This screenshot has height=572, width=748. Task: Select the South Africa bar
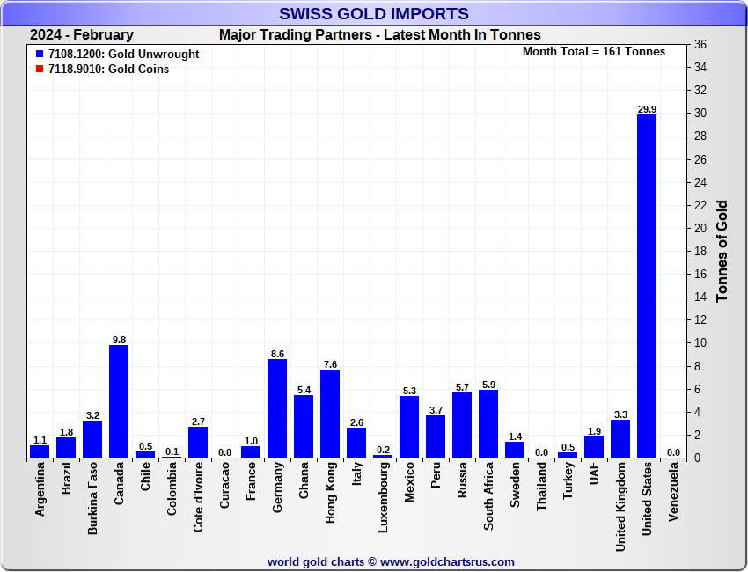pyautogui.click(x=488, y=423)
